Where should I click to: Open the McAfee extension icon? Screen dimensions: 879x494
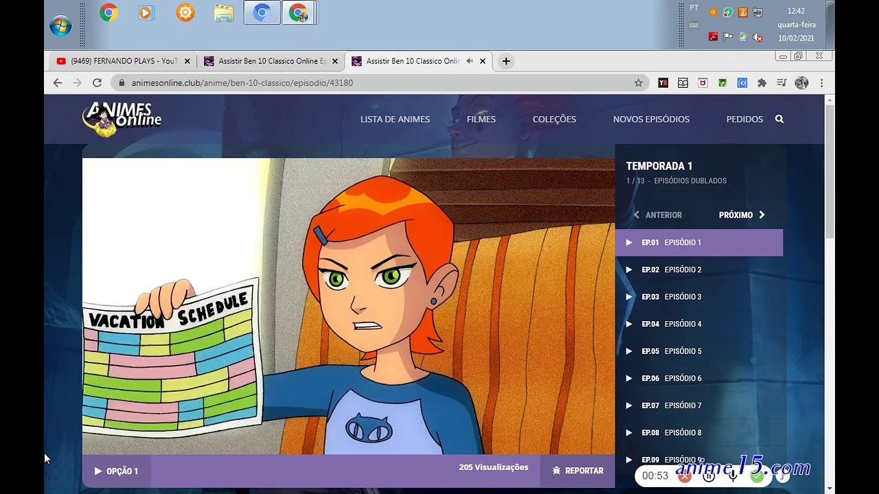[703, 83]
